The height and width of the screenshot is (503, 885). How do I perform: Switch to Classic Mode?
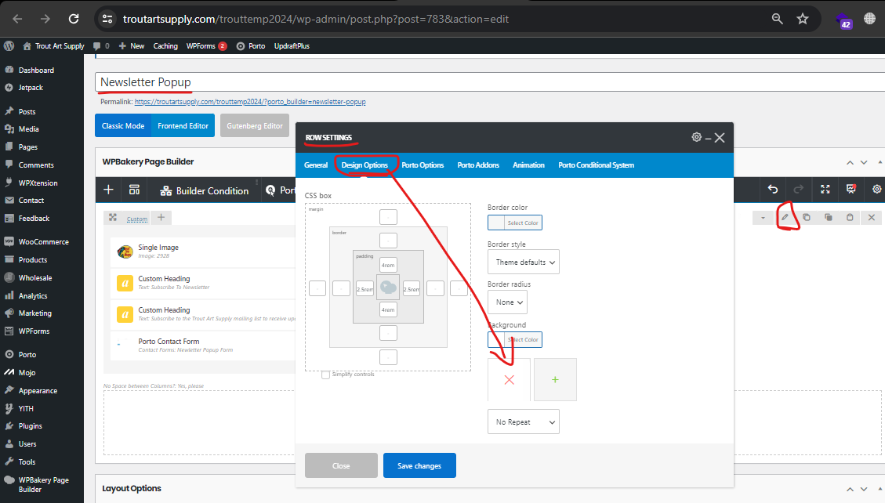pos(123,125)
